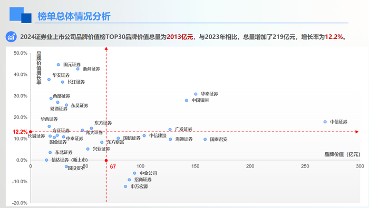
Task: Select the 长城证券 label
Action: pyautogui.click(x=36, y=136)
